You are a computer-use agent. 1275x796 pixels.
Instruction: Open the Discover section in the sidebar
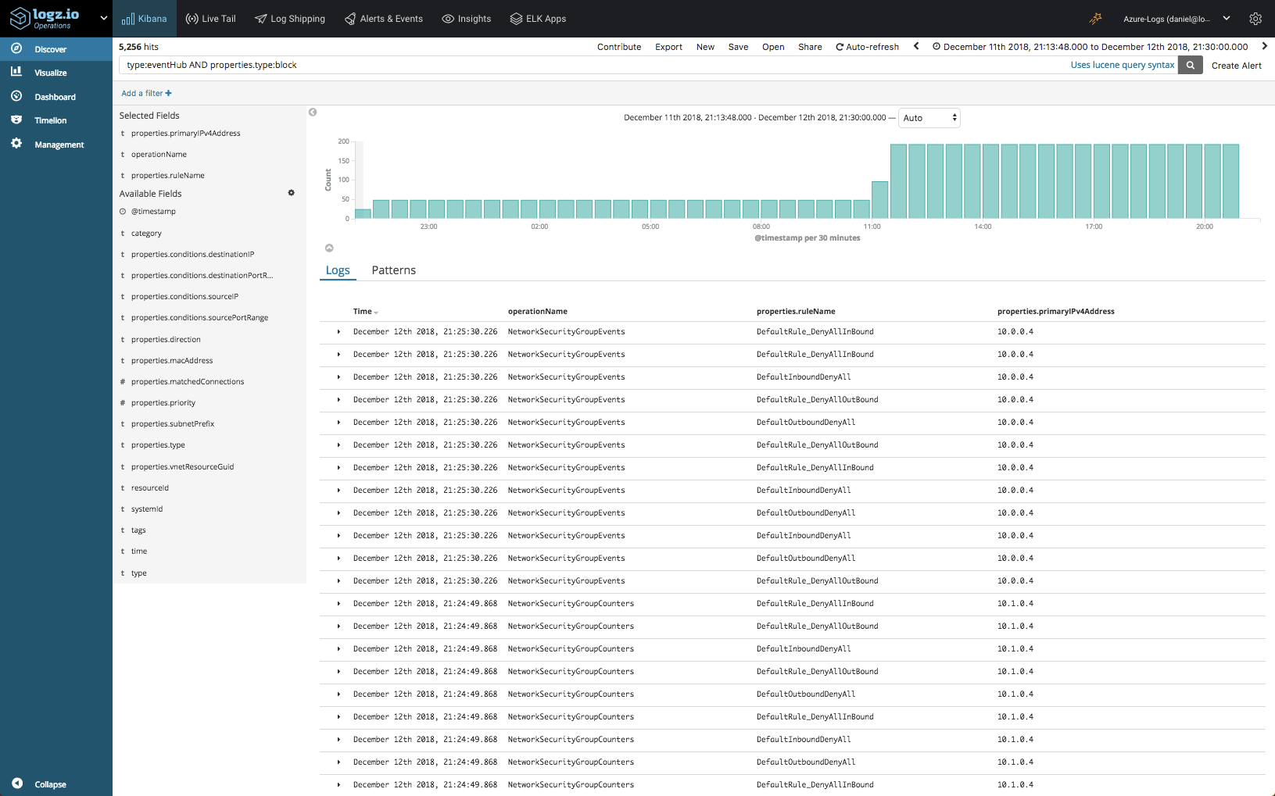56,49
